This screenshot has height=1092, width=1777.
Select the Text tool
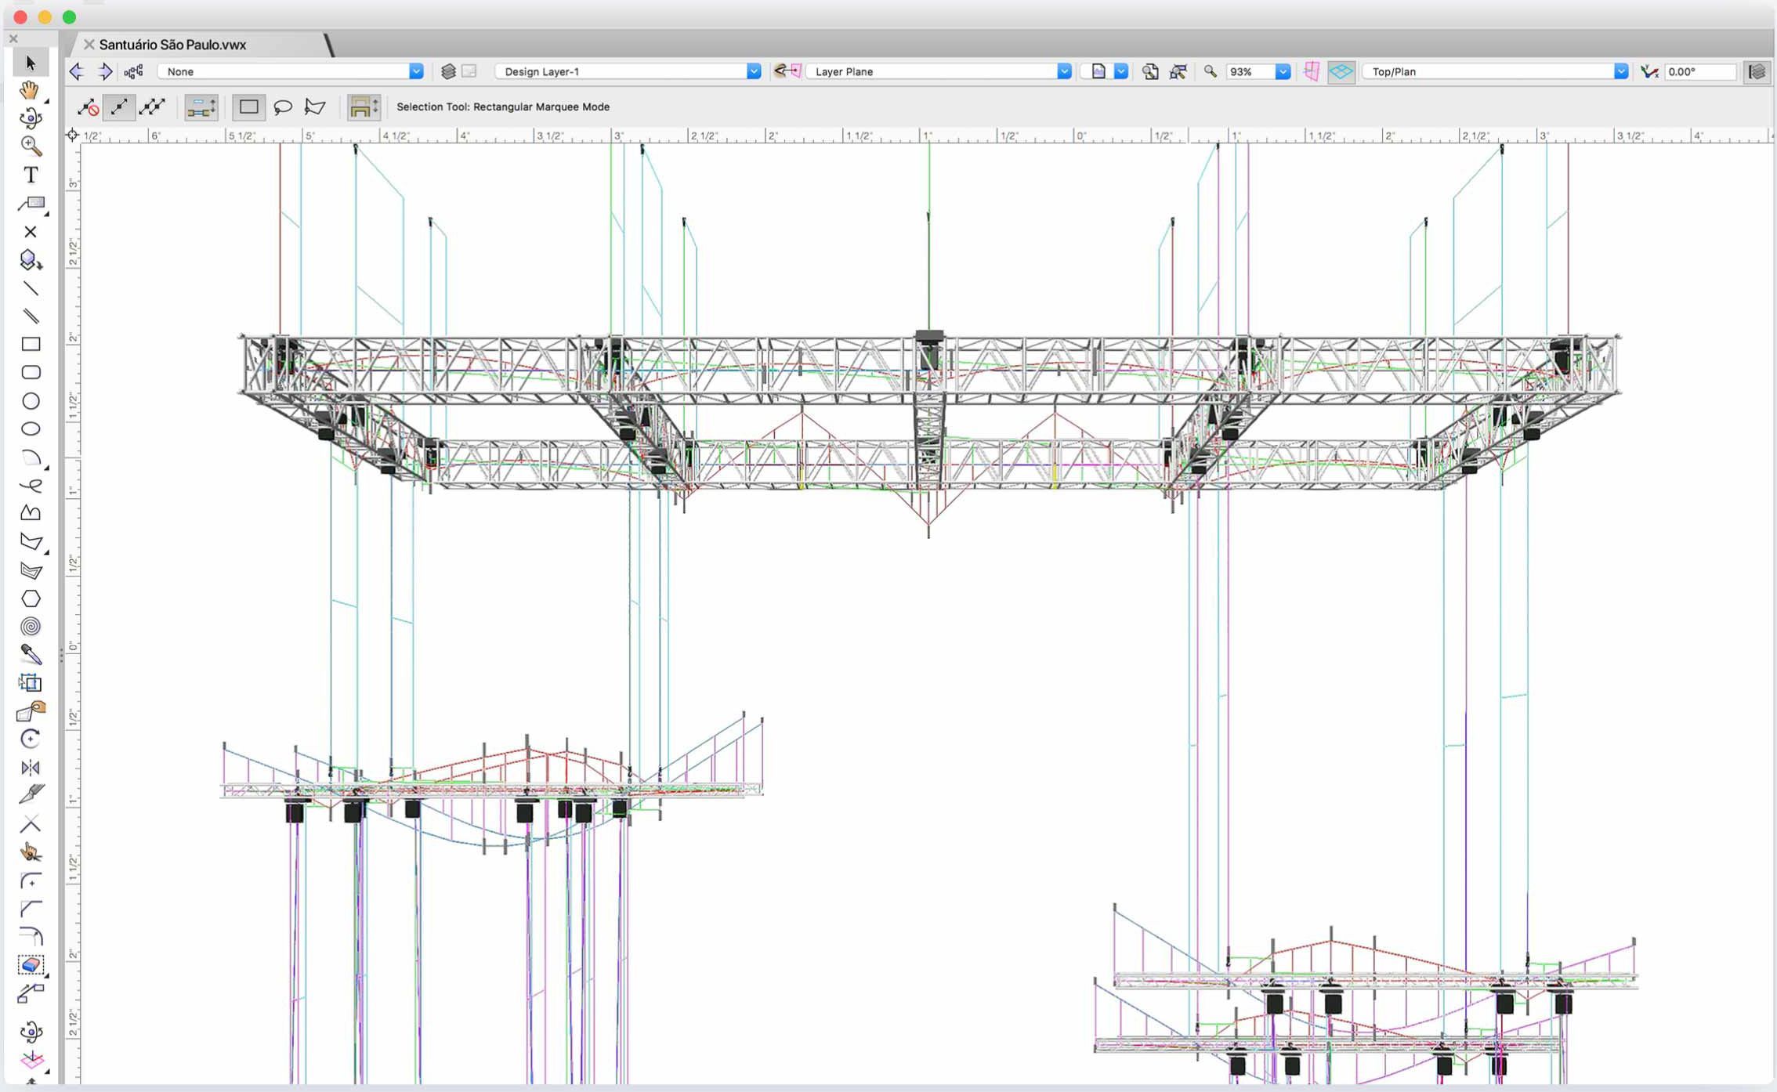tap(31, 175)
